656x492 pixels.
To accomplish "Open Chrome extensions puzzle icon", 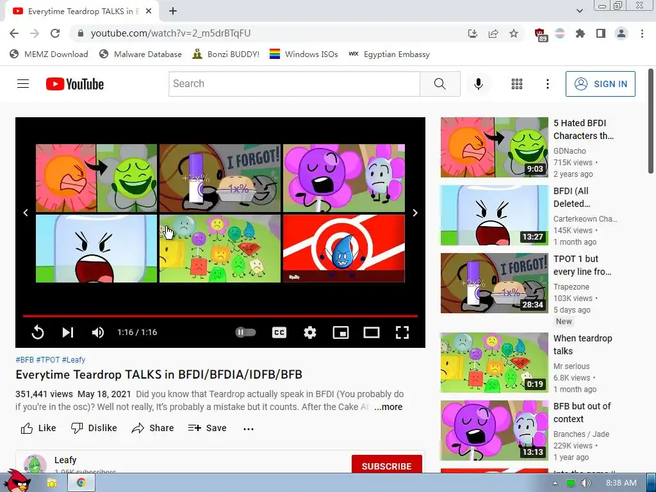I will pyautogui.click(x=580, y=33).
